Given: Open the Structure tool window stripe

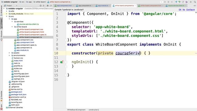Looking at the screenshot, I should (x=1, y=36).
